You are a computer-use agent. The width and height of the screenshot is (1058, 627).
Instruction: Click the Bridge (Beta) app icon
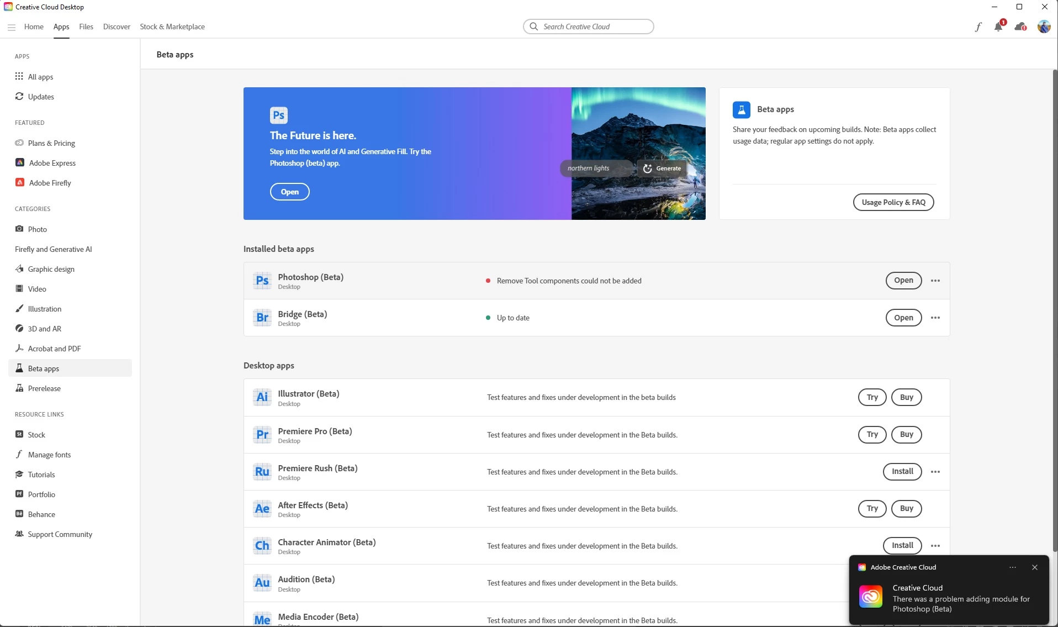(x=262, y=318)
